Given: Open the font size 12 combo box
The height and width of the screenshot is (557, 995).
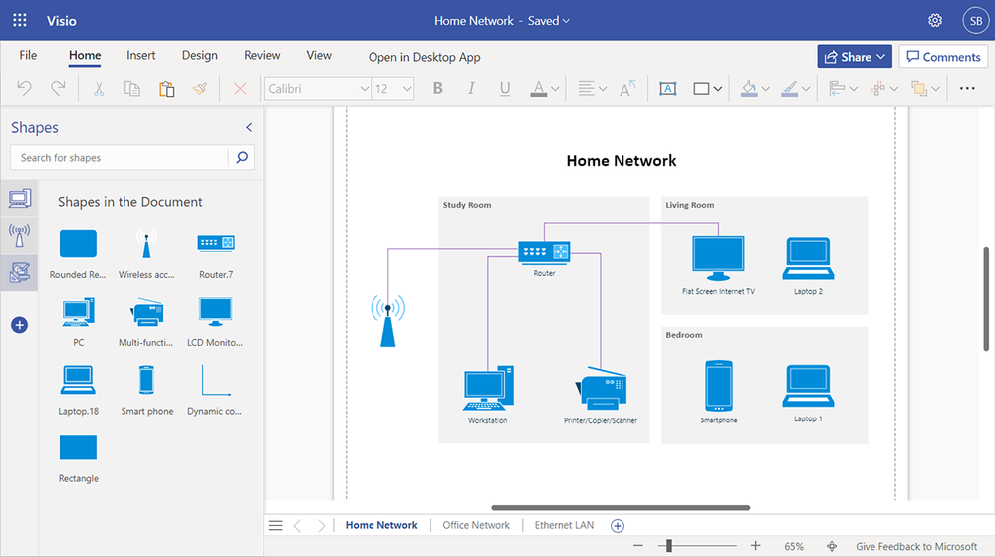Looking at the screenshot, I should point(392,89).
